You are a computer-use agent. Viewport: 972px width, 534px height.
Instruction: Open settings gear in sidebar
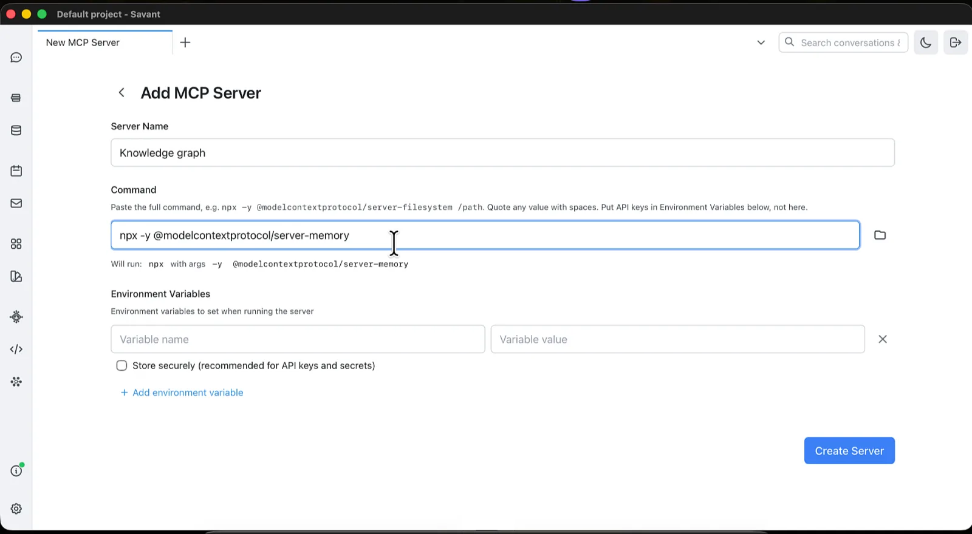(x=16, y=509)
